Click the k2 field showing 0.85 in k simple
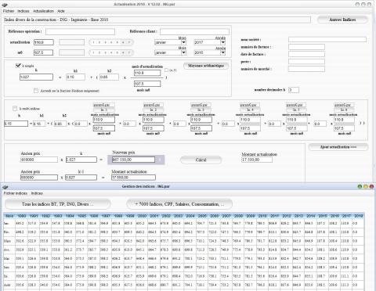Image resolution: width=376 pixels, height=291 pixels. (x=109, y=77)
